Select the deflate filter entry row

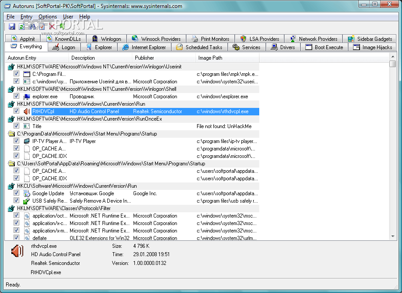132,238
